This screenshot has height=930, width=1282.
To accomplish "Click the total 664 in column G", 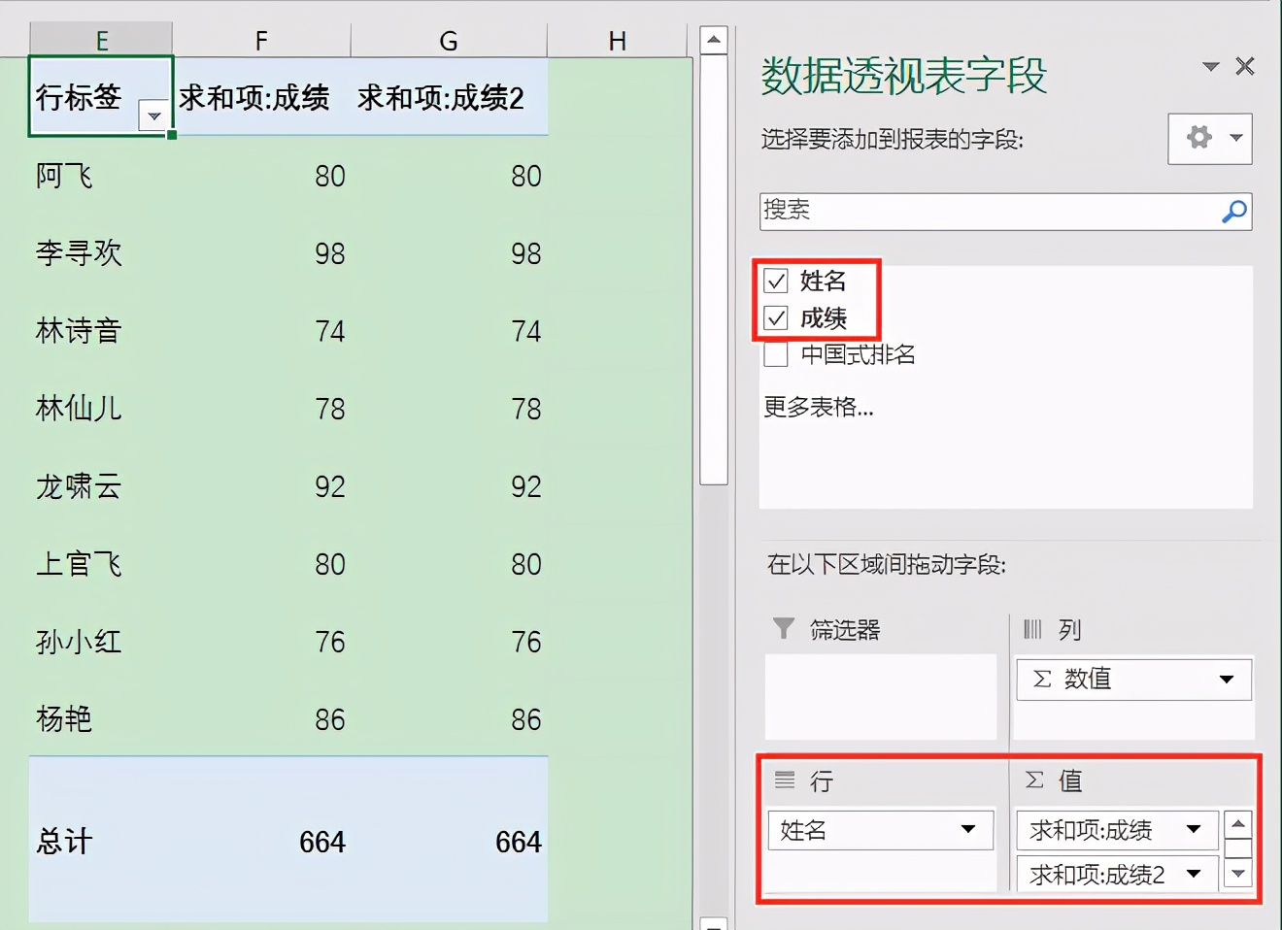I will click(519, 842).
